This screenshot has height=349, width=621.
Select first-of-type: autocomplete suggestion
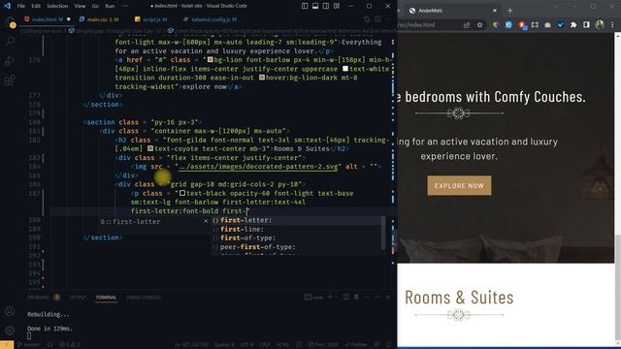point(298,238)
